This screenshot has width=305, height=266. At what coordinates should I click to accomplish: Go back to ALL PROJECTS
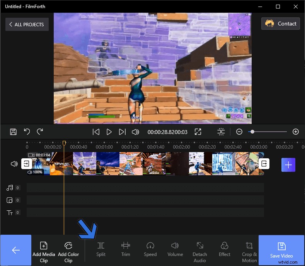27,24
